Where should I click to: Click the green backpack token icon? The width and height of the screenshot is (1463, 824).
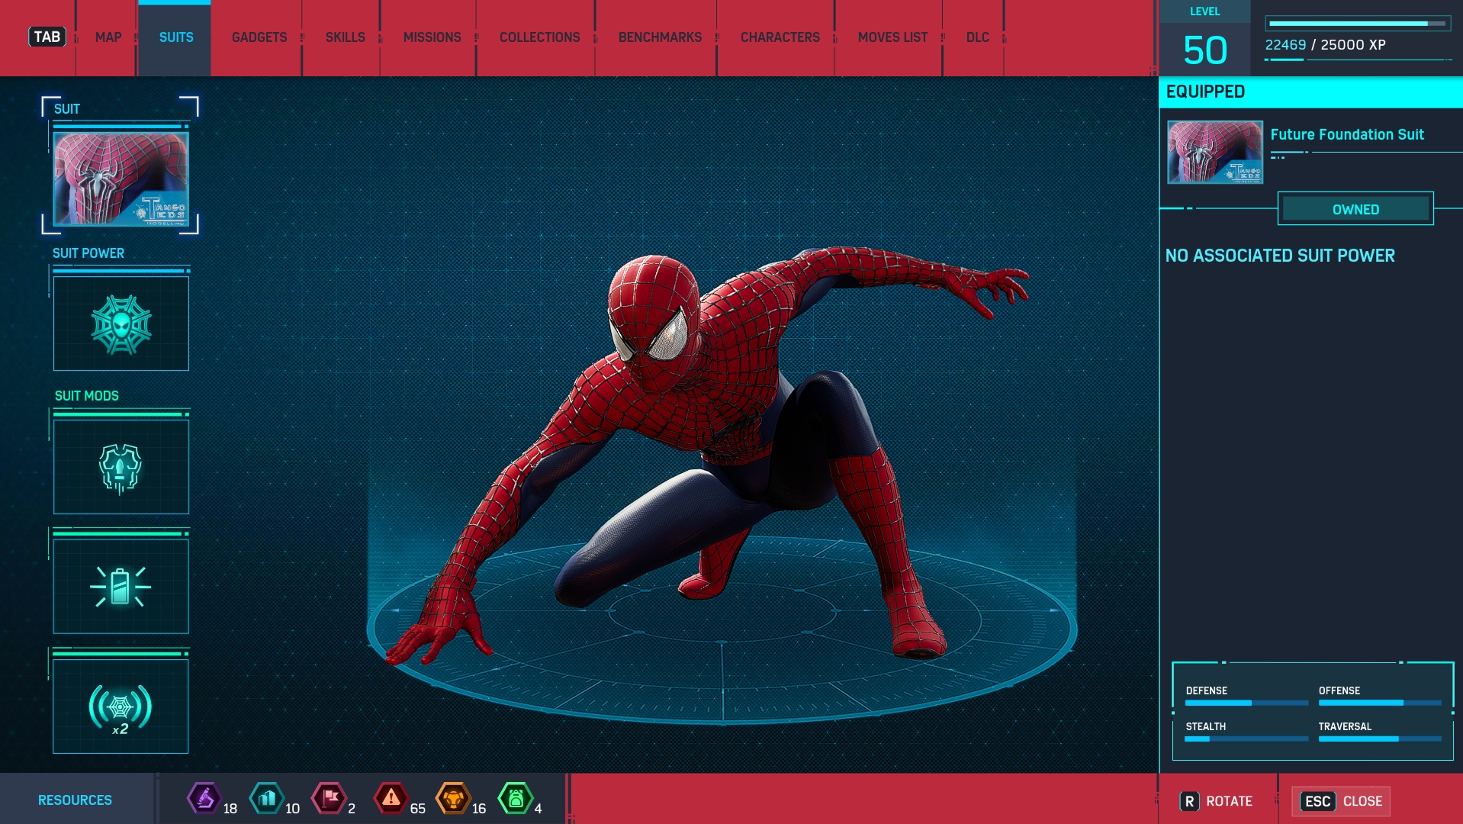(x=516, y=799)
